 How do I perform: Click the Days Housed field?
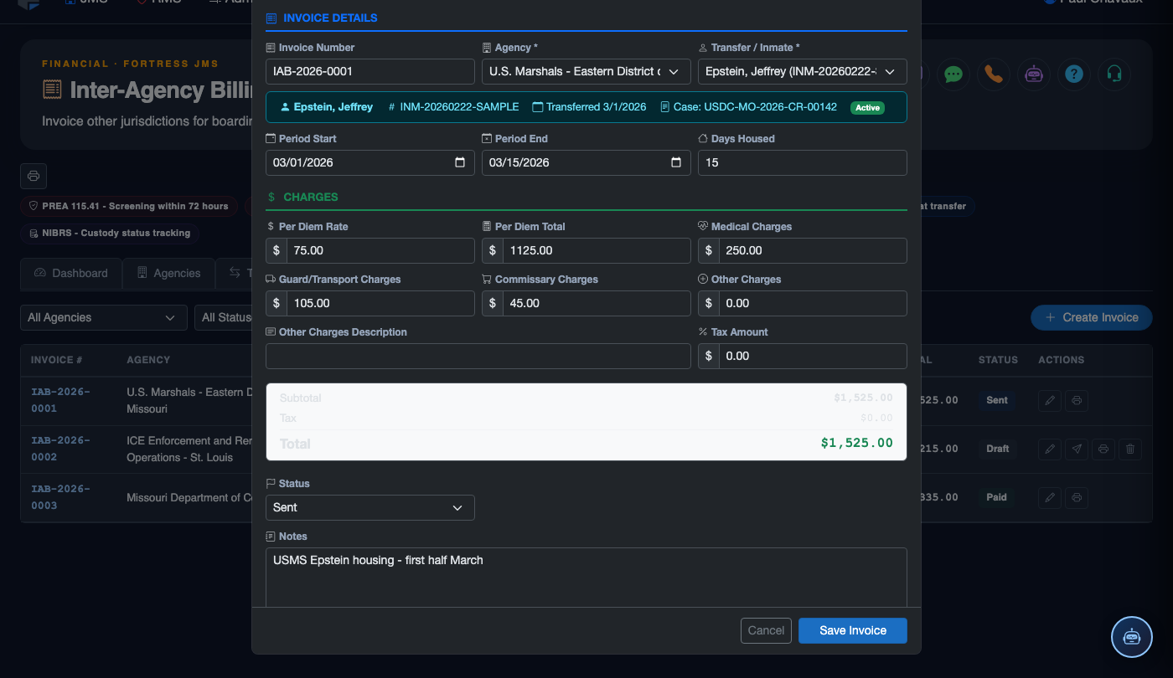[x=803, y=162]
